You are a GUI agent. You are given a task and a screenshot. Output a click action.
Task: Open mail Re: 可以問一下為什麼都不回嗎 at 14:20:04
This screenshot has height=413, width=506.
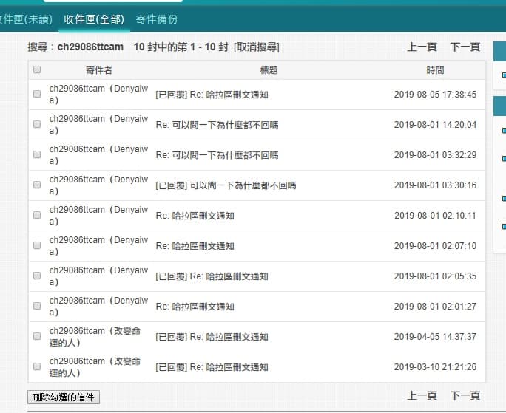tap(217, 125)
